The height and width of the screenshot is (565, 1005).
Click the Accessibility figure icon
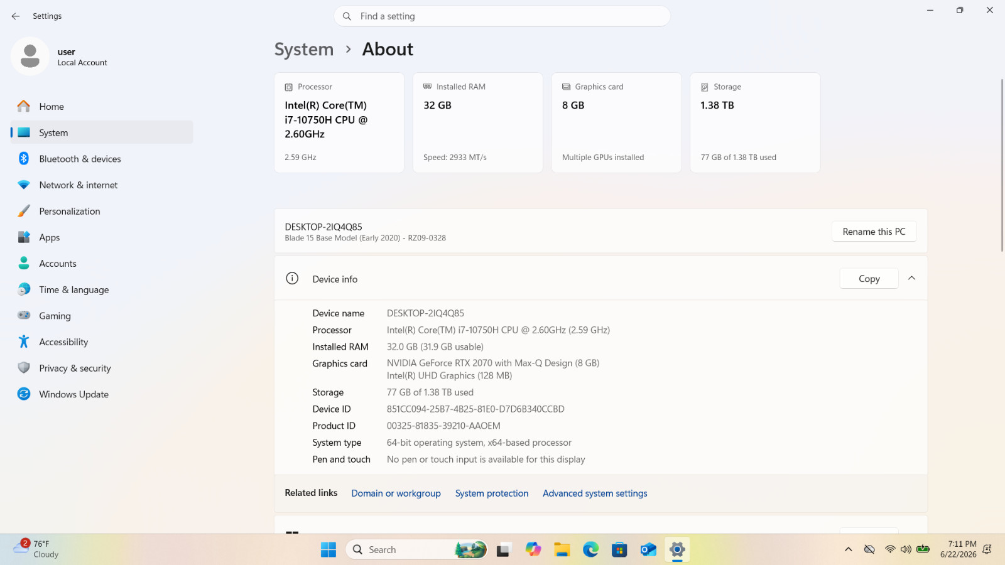click(x=24, y=342)
